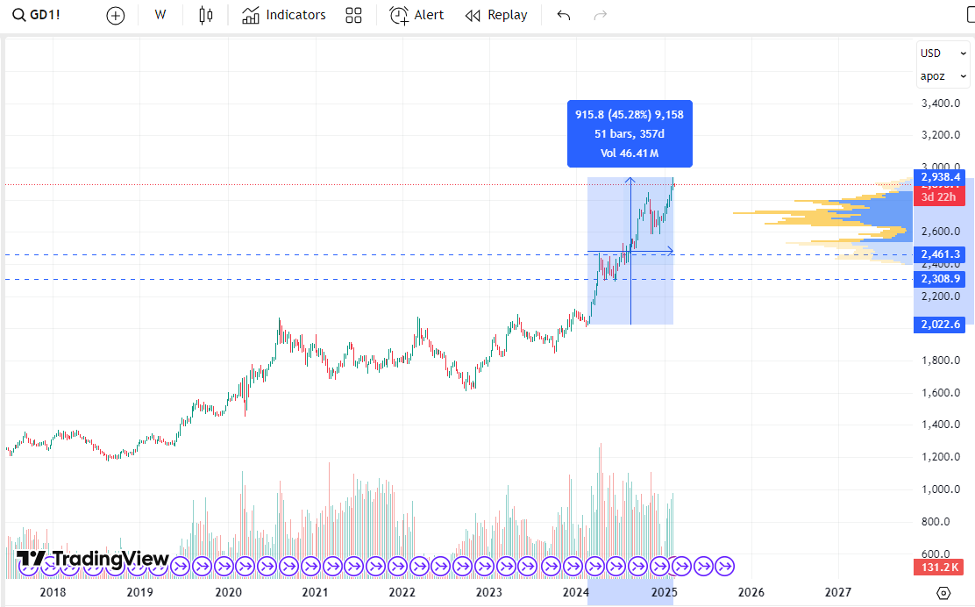Open the chart settings gear at bottom right

coord(943,593)
